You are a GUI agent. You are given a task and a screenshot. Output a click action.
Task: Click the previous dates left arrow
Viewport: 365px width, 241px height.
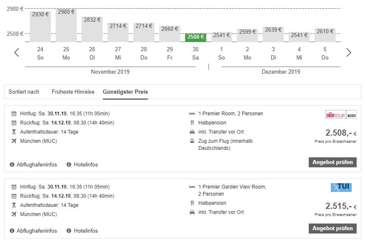tap(17, 52)
